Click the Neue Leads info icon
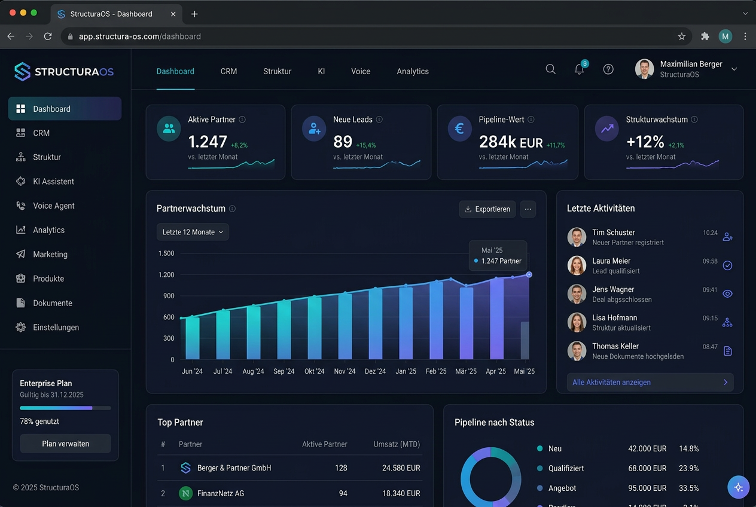The height and width of the screenshot is (507, 756). point(379,120)
